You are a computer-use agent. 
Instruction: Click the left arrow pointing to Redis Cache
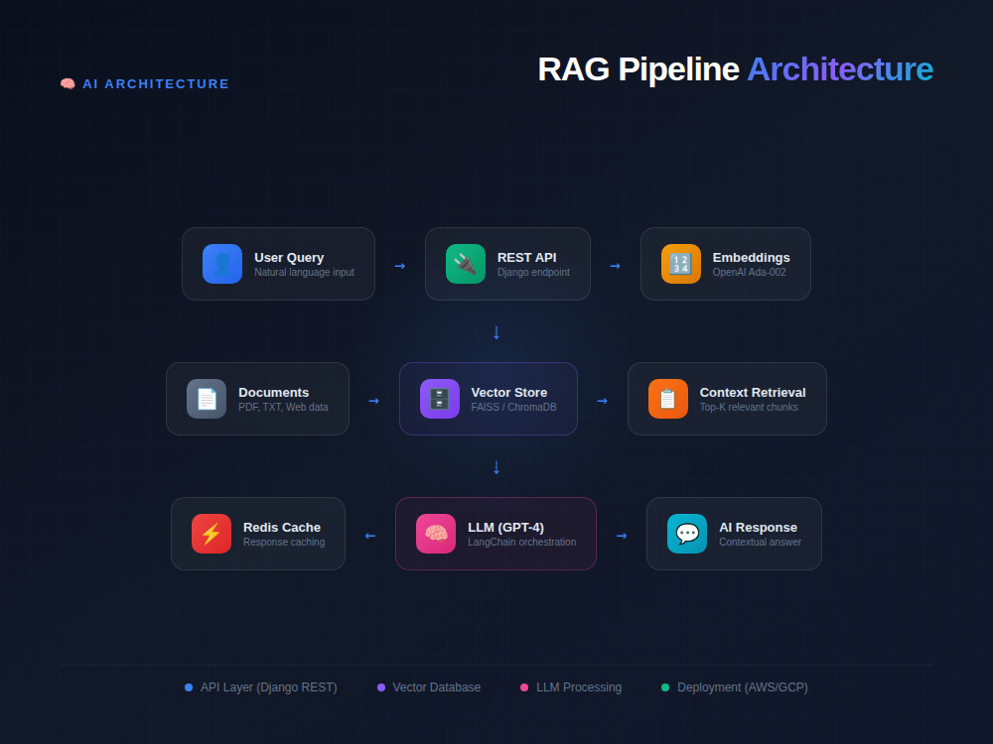coord(370,536)
